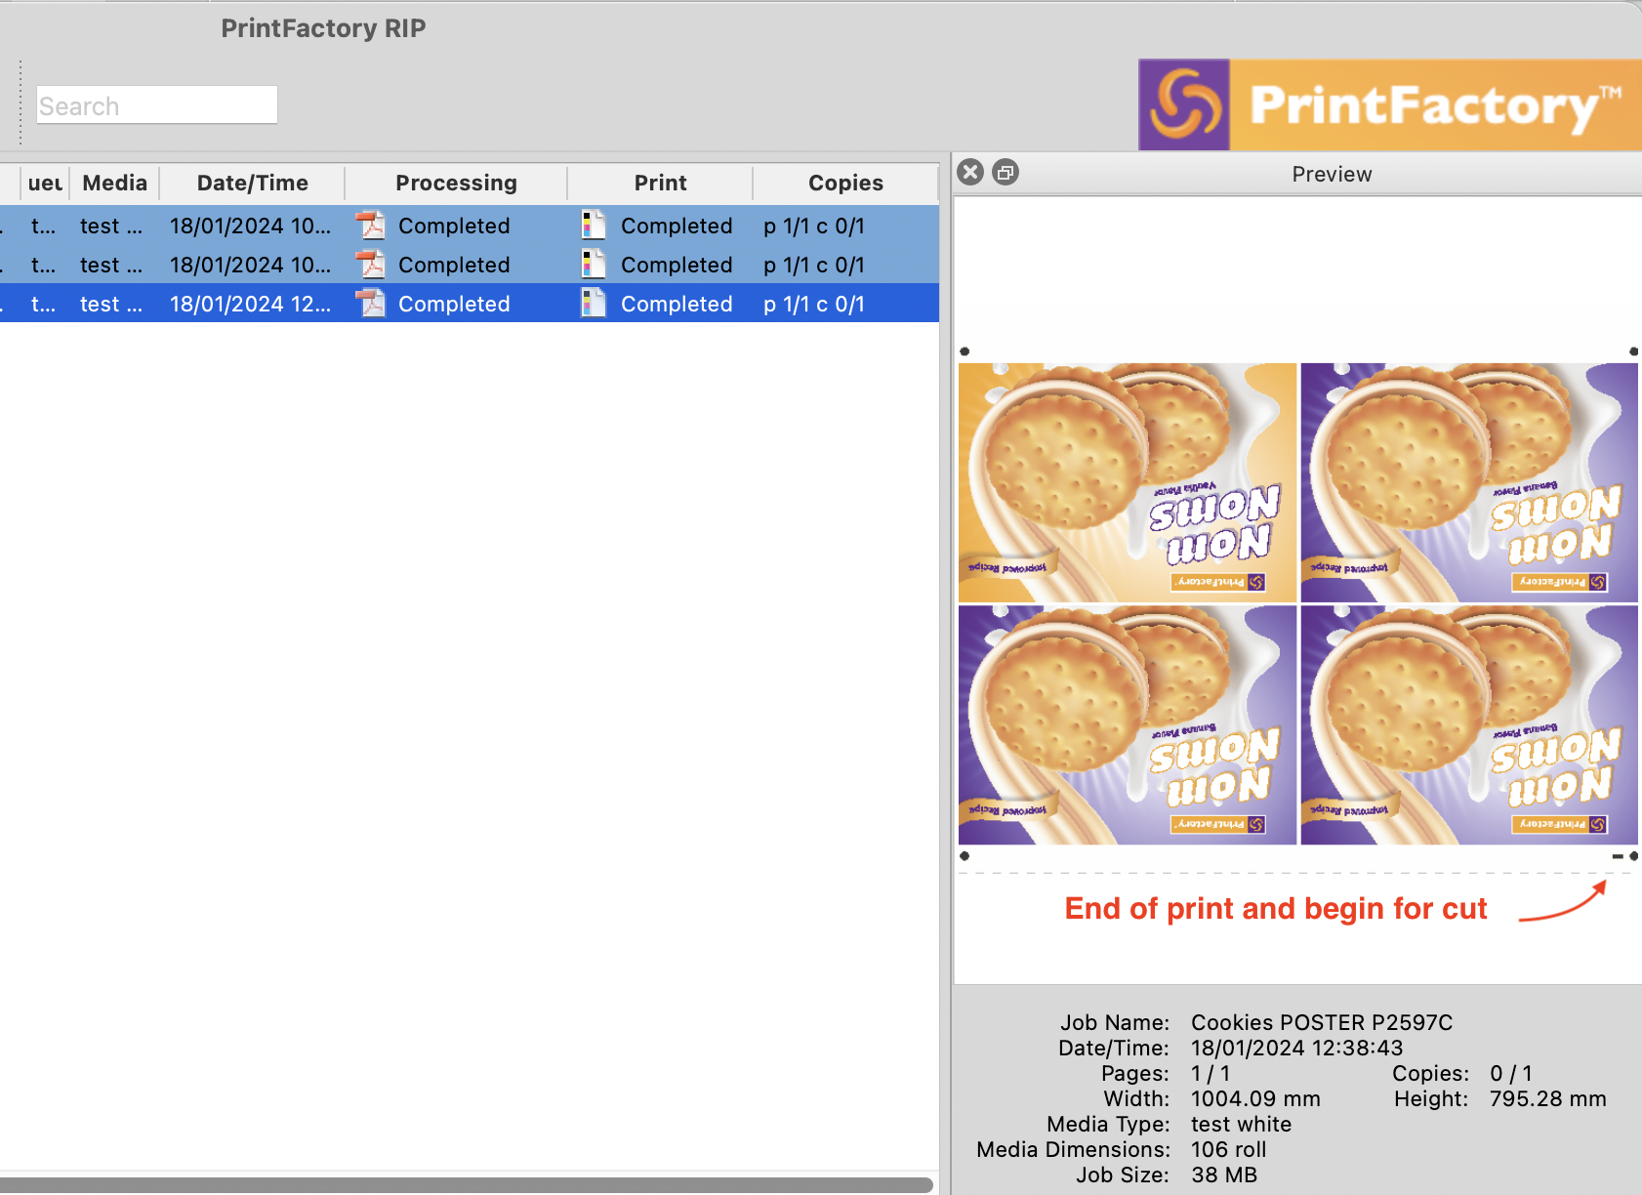This screenshot has height=1195, width=1642.
Task: Click 'test ...' media cell in first row
Action: (111, 226)
